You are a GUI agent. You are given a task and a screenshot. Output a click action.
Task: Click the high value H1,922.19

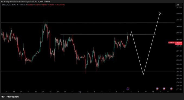pyautogui.click(x=37, y=5)
